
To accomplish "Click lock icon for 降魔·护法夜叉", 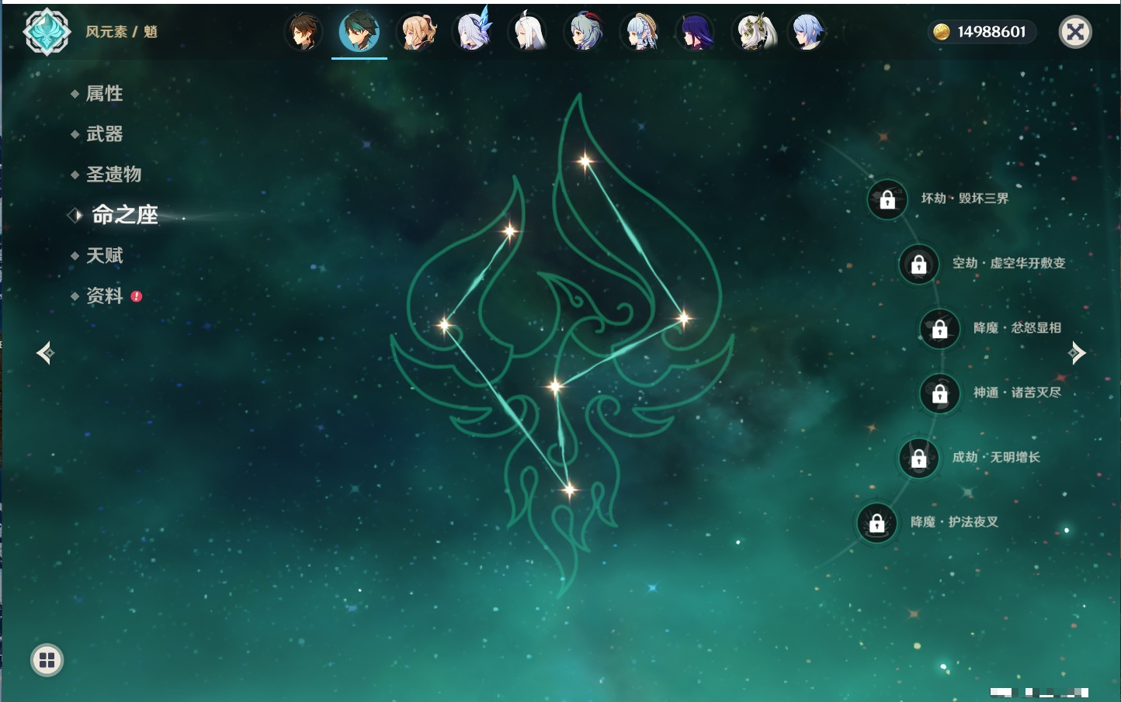I will pos(877,523).
